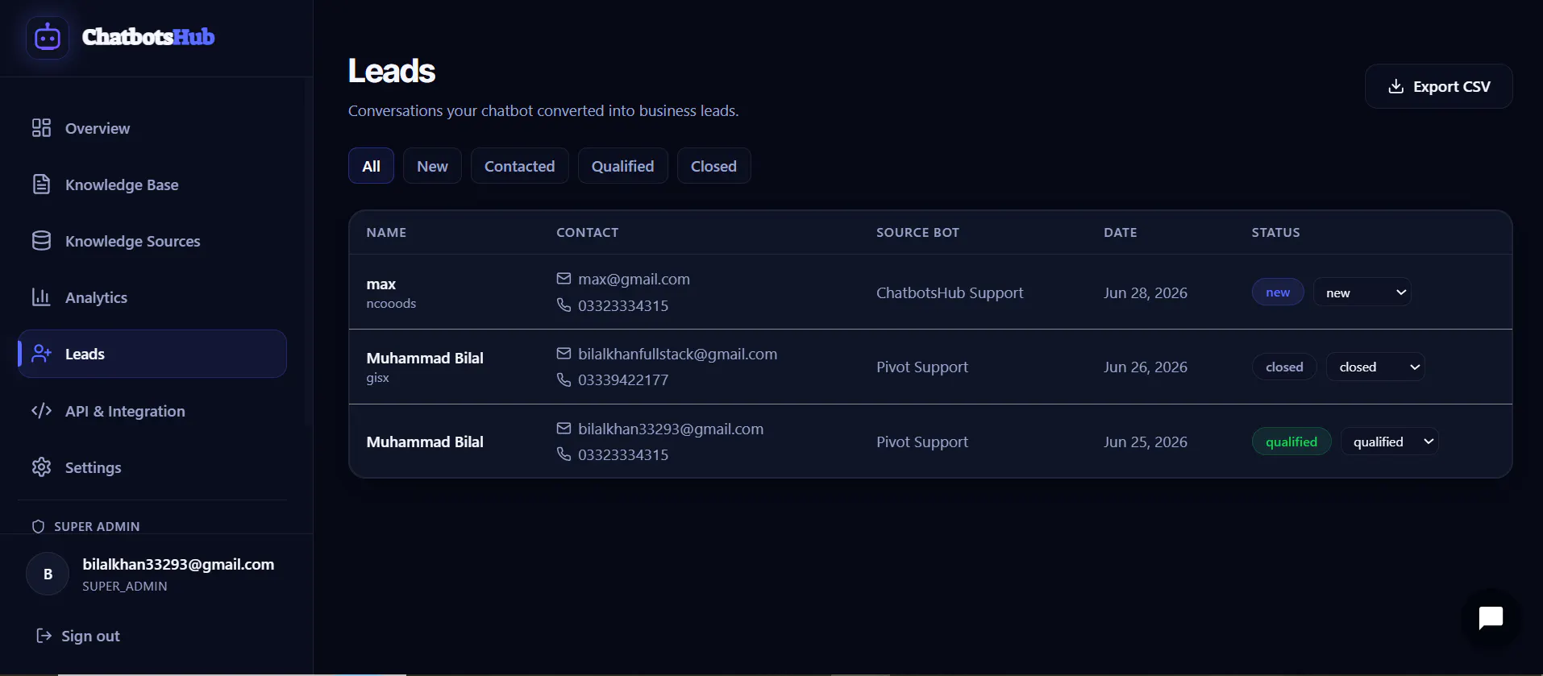Click the closed status badge
This screenshot has height=676, width=1543.
click(1284, 367)
